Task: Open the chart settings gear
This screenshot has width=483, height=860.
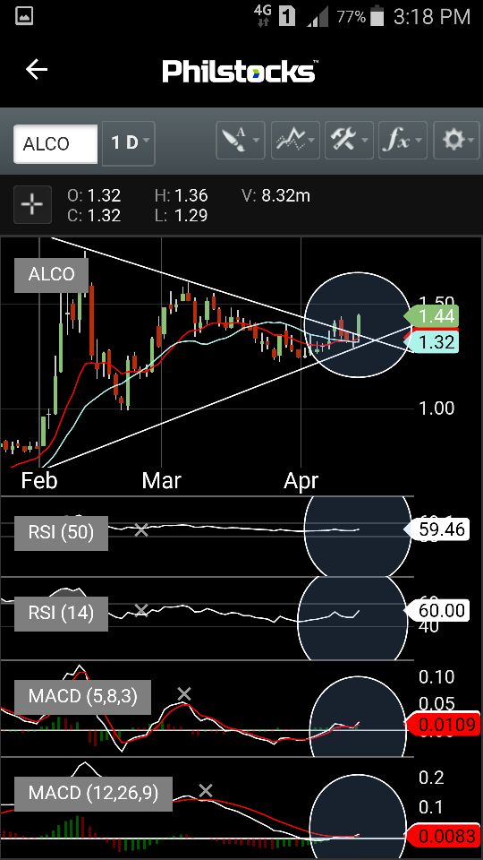Action: click(x=455, y=142)
